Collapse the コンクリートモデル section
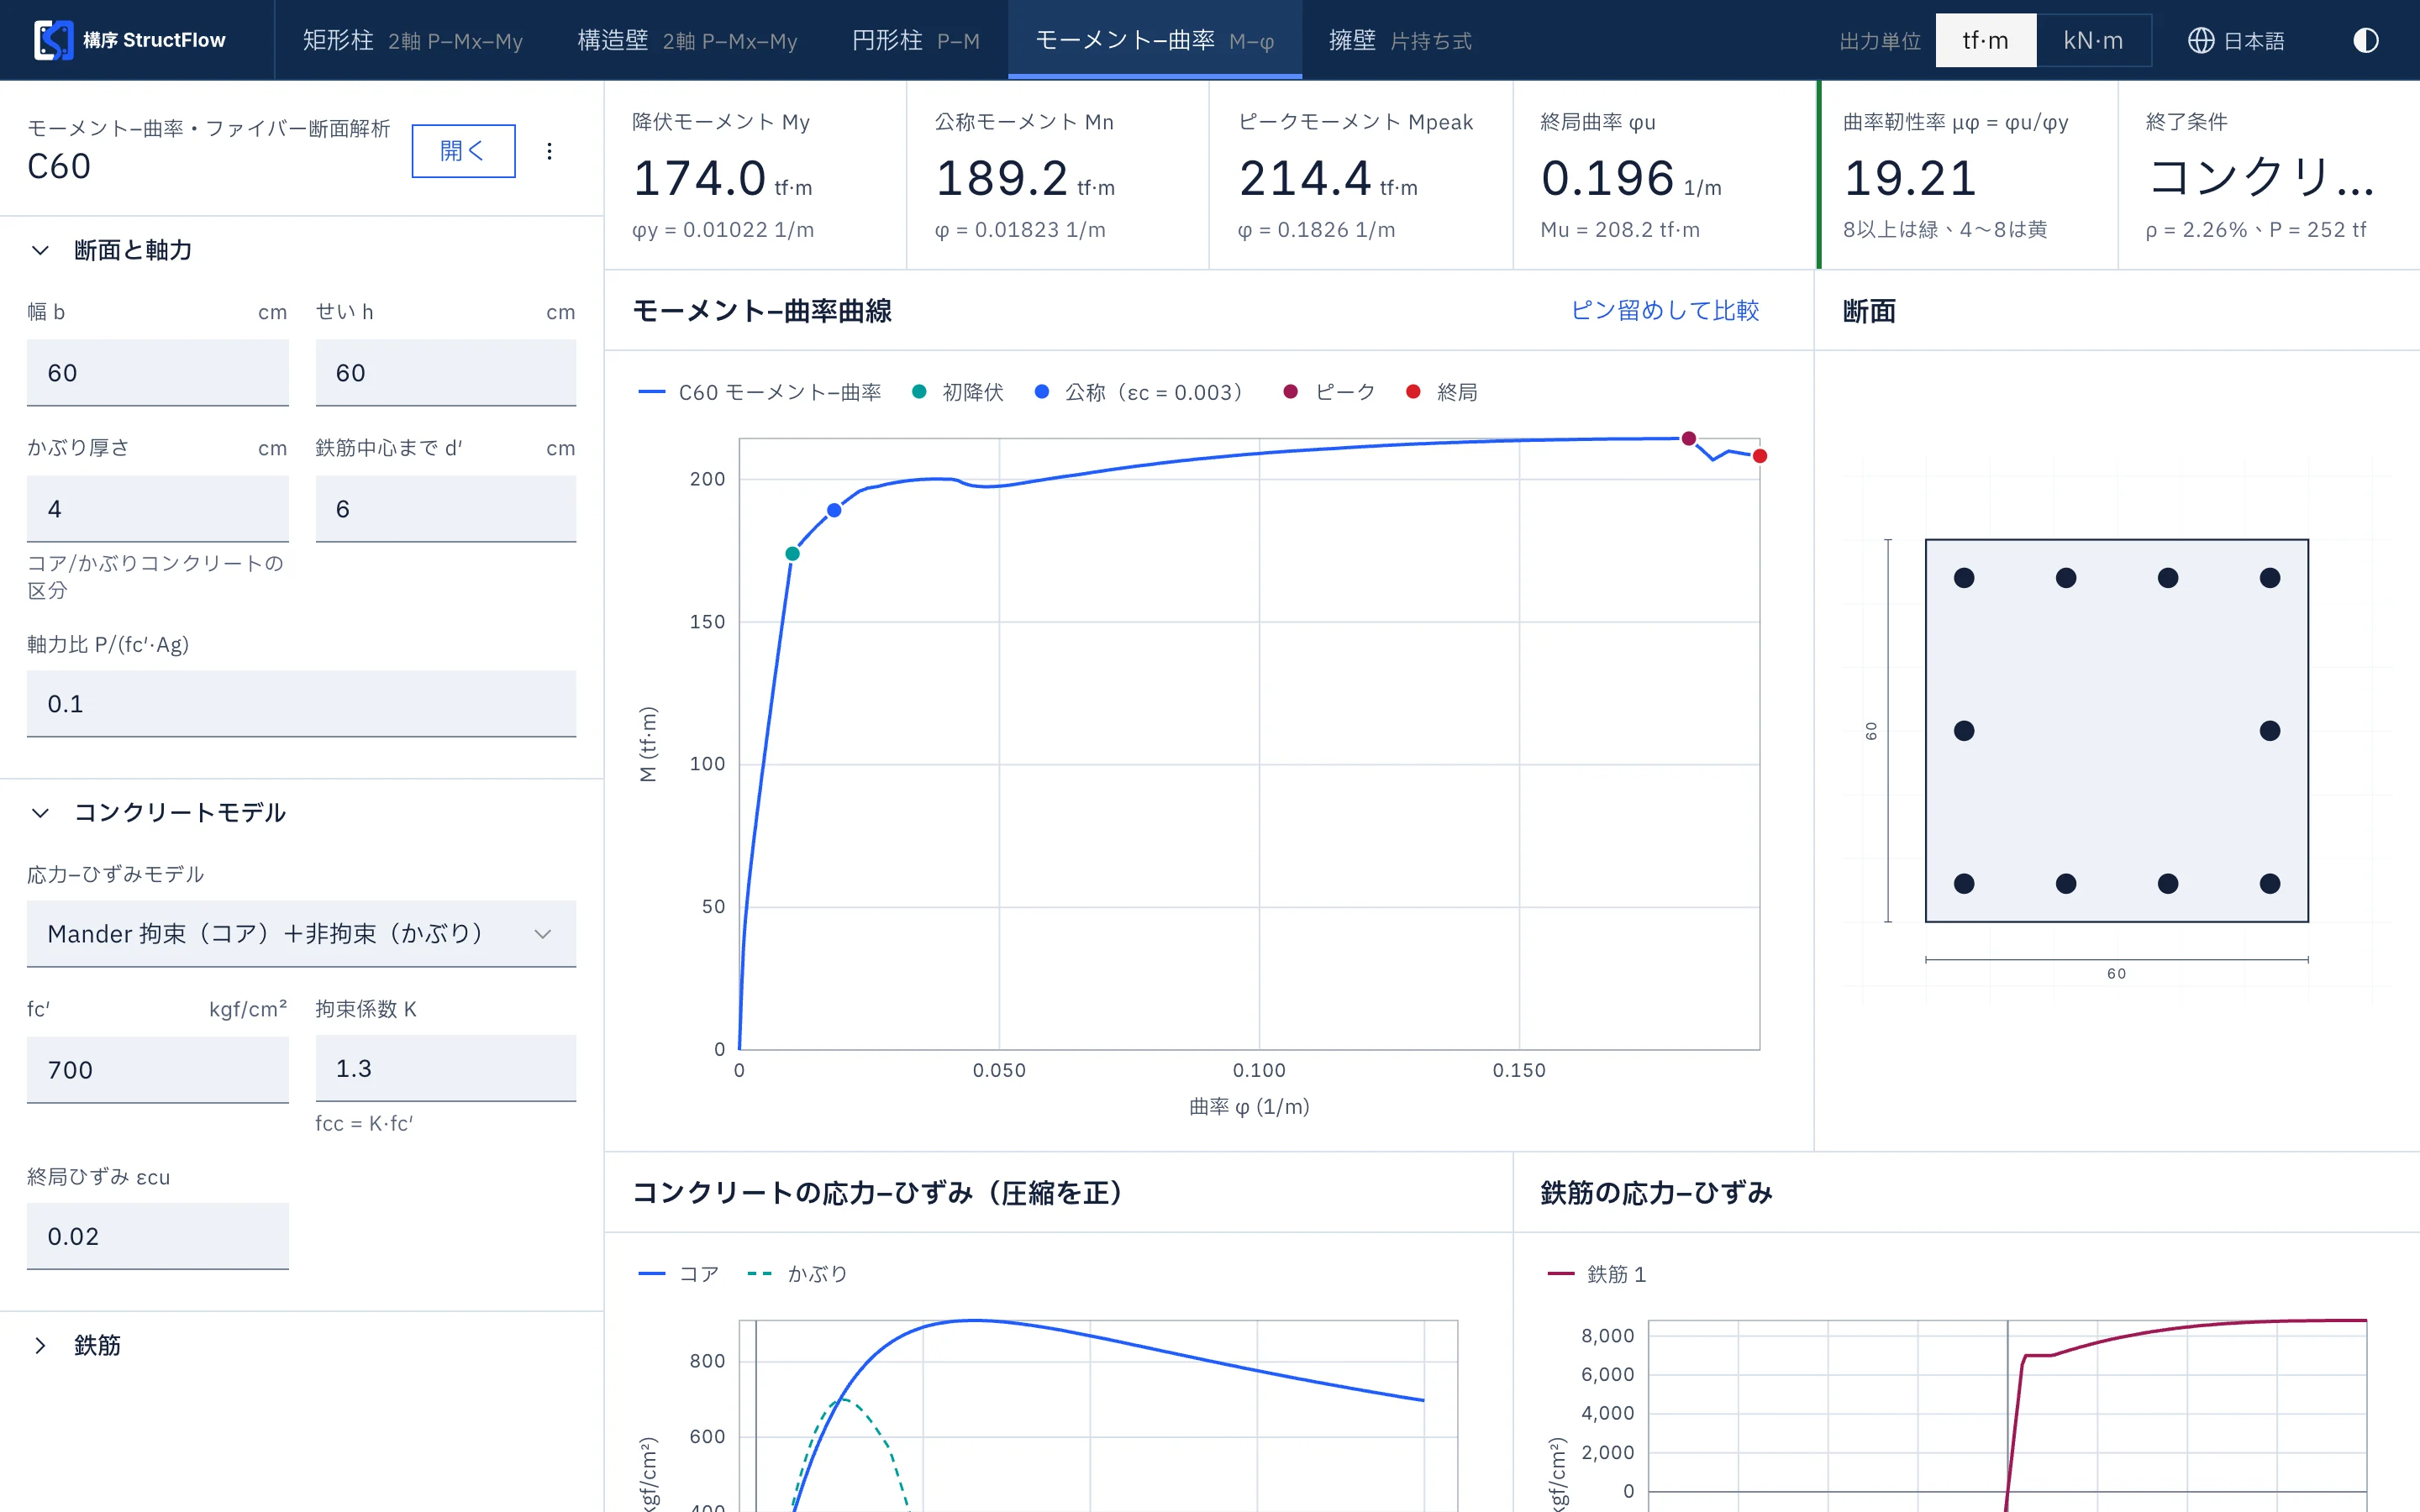 (x=40, y=812)
